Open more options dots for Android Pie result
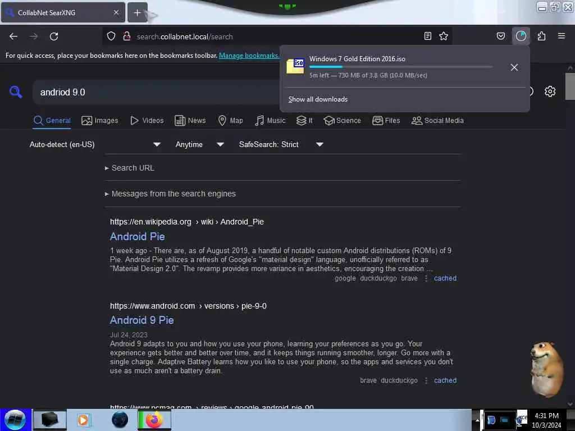Screen dimensions: 575x431 pyautogui.click(x=426, y=278)
